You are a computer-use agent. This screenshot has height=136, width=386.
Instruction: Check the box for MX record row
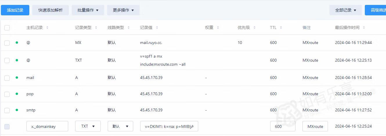coord(7,43)
